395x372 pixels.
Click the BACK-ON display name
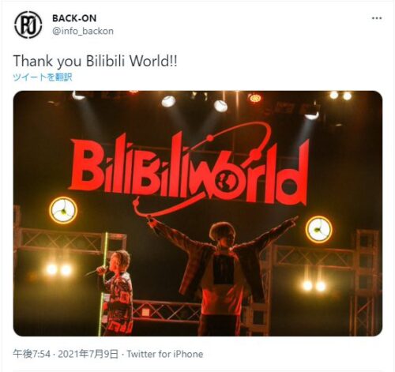[x=74, y=18]
